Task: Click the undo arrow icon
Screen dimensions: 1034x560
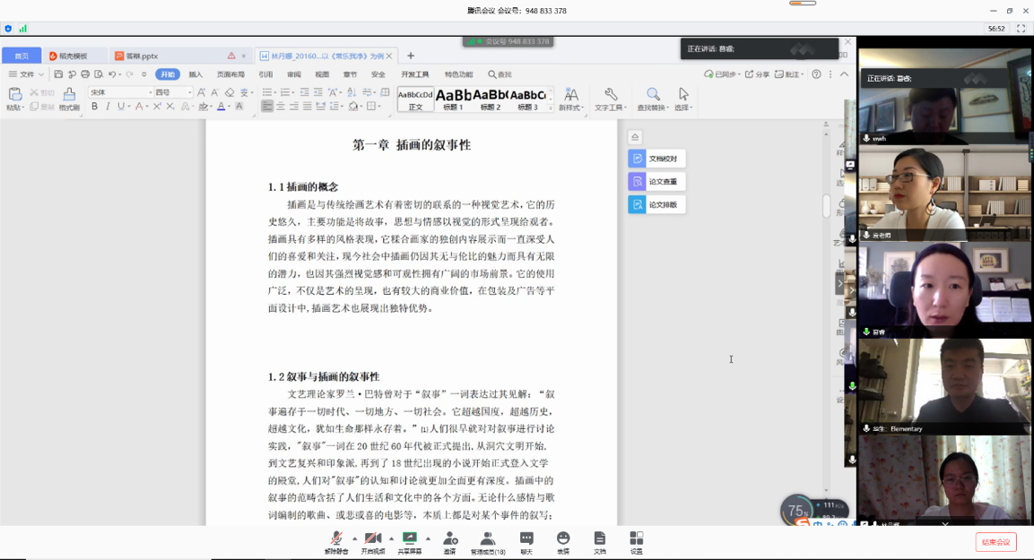Action: tap(113, 74)
